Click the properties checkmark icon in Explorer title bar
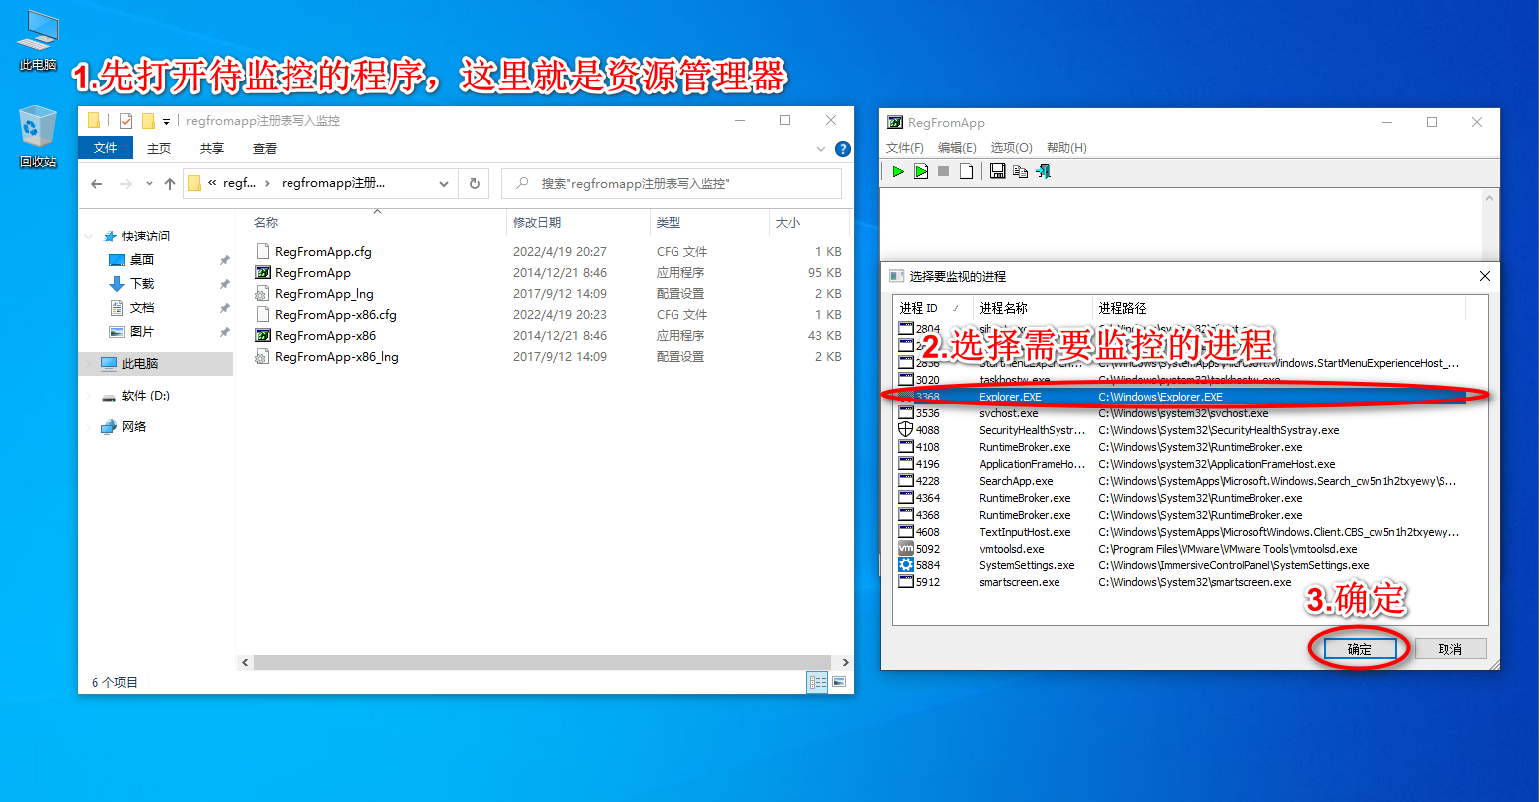The width and height of the screenshot is (1539, 802). tap(126, 121)
